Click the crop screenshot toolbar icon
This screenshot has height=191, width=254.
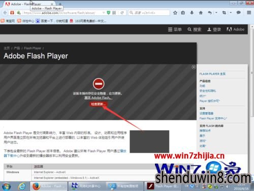click(224, 13)
